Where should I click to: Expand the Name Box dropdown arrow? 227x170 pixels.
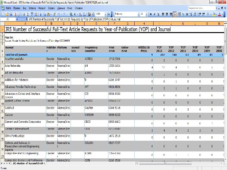pos(17,19)
